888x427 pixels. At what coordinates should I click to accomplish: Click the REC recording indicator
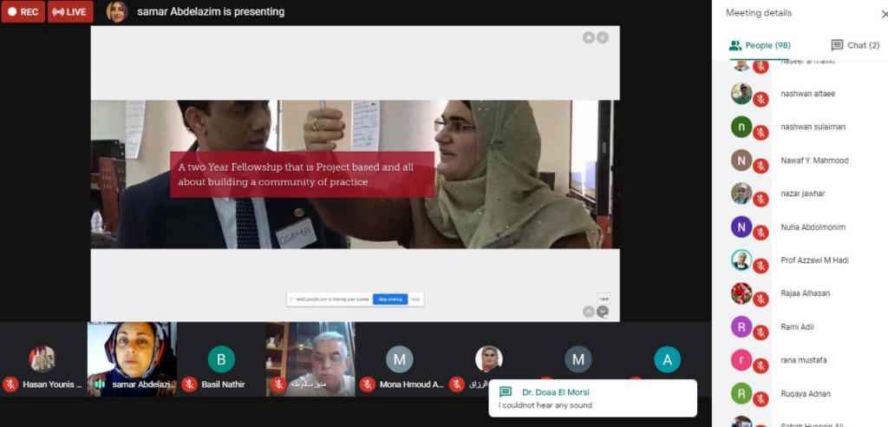23,12
